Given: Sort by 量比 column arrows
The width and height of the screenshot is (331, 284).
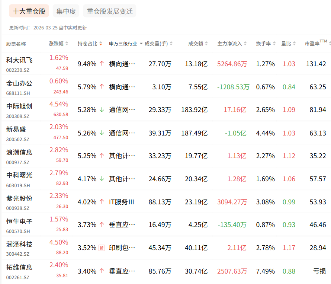Looking at the screenshot, I should pyautogui.click(x=294, y=44).
